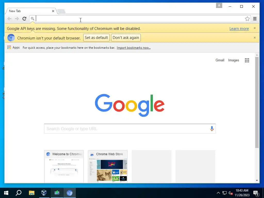
Task: Bookmark this page with star icon
Action: [x=247, y=19]
